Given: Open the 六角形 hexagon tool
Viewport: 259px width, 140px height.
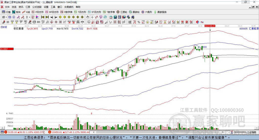Looking at the screenshot, I should pyautogui.click(x=147, y=12).
